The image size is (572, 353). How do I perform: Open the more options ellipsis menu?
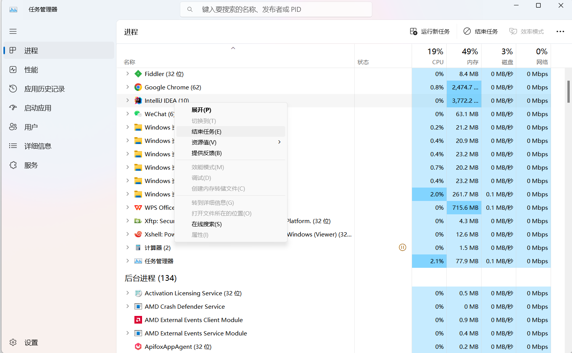click(x=560, y=31)
